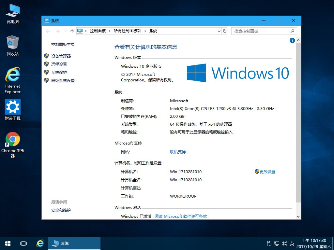This screenshot has height=250, width=334.
Task: Click the network tray icon
Action: (277, 243)
